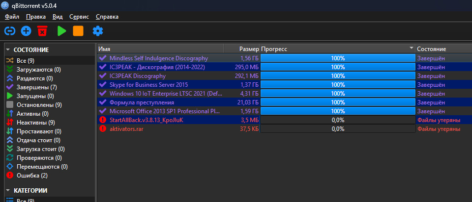Open the Файл menu

[x=12, y=17]
